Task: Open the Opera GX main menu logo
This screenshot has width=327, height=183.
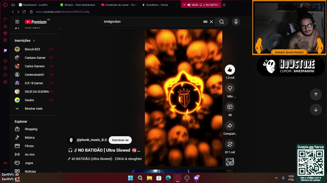Action: tap(5, 5)
